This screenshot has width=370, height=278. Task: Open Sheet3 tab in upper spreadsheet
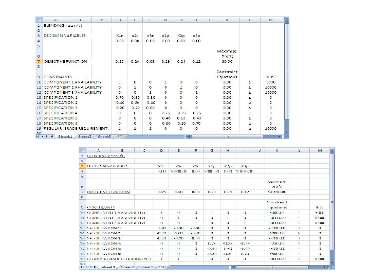pos(104,136)
